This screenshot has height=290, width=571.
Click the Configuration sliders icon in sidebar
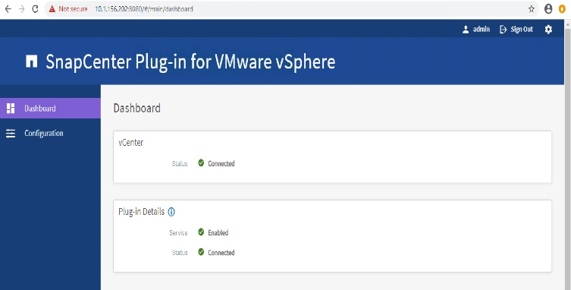(11, 134)
